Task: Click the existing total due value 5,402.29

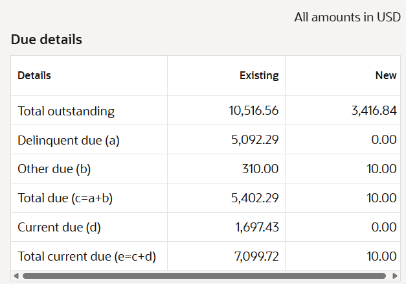Action: point(254,198)
